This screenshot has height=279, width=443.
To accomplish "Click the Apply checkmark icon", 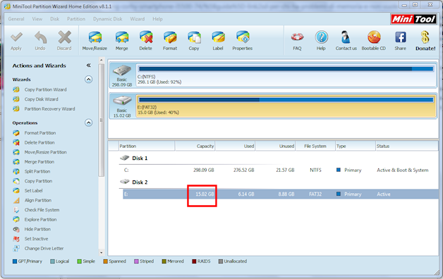I will (x=16, y=37).
